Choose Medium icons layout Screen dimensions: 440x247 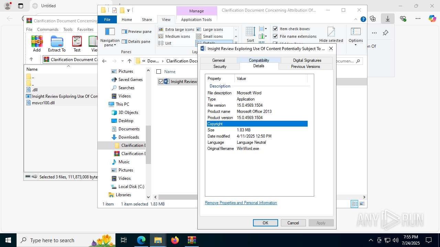click(x=174, y=36)
